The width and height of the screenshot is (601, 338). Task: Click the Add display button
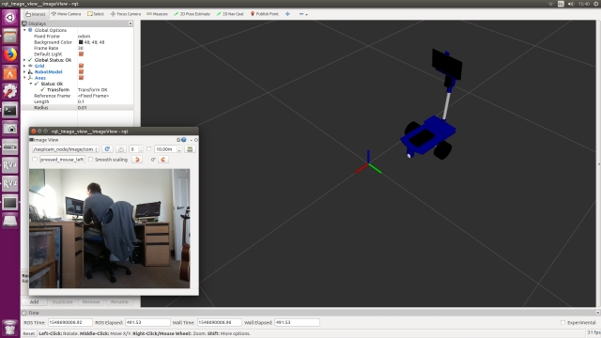point(34,301)
